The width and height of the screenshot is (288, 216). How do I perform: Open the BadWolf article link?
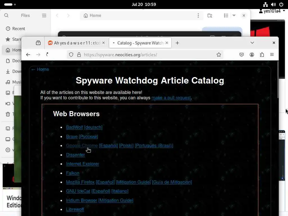click(75, 127)
